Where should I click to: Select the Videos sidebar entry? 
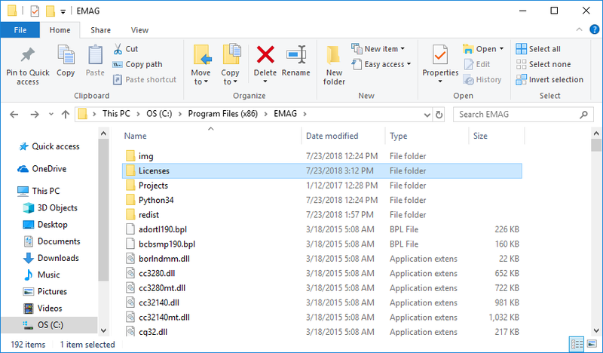click(x=42, y=308)
